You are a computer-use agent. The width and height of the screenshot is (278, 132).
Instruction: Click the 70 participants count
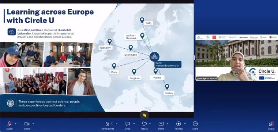(x=112, y=124)
